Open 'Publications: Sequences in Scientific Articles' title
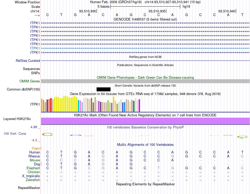 [x=145, y=65]
